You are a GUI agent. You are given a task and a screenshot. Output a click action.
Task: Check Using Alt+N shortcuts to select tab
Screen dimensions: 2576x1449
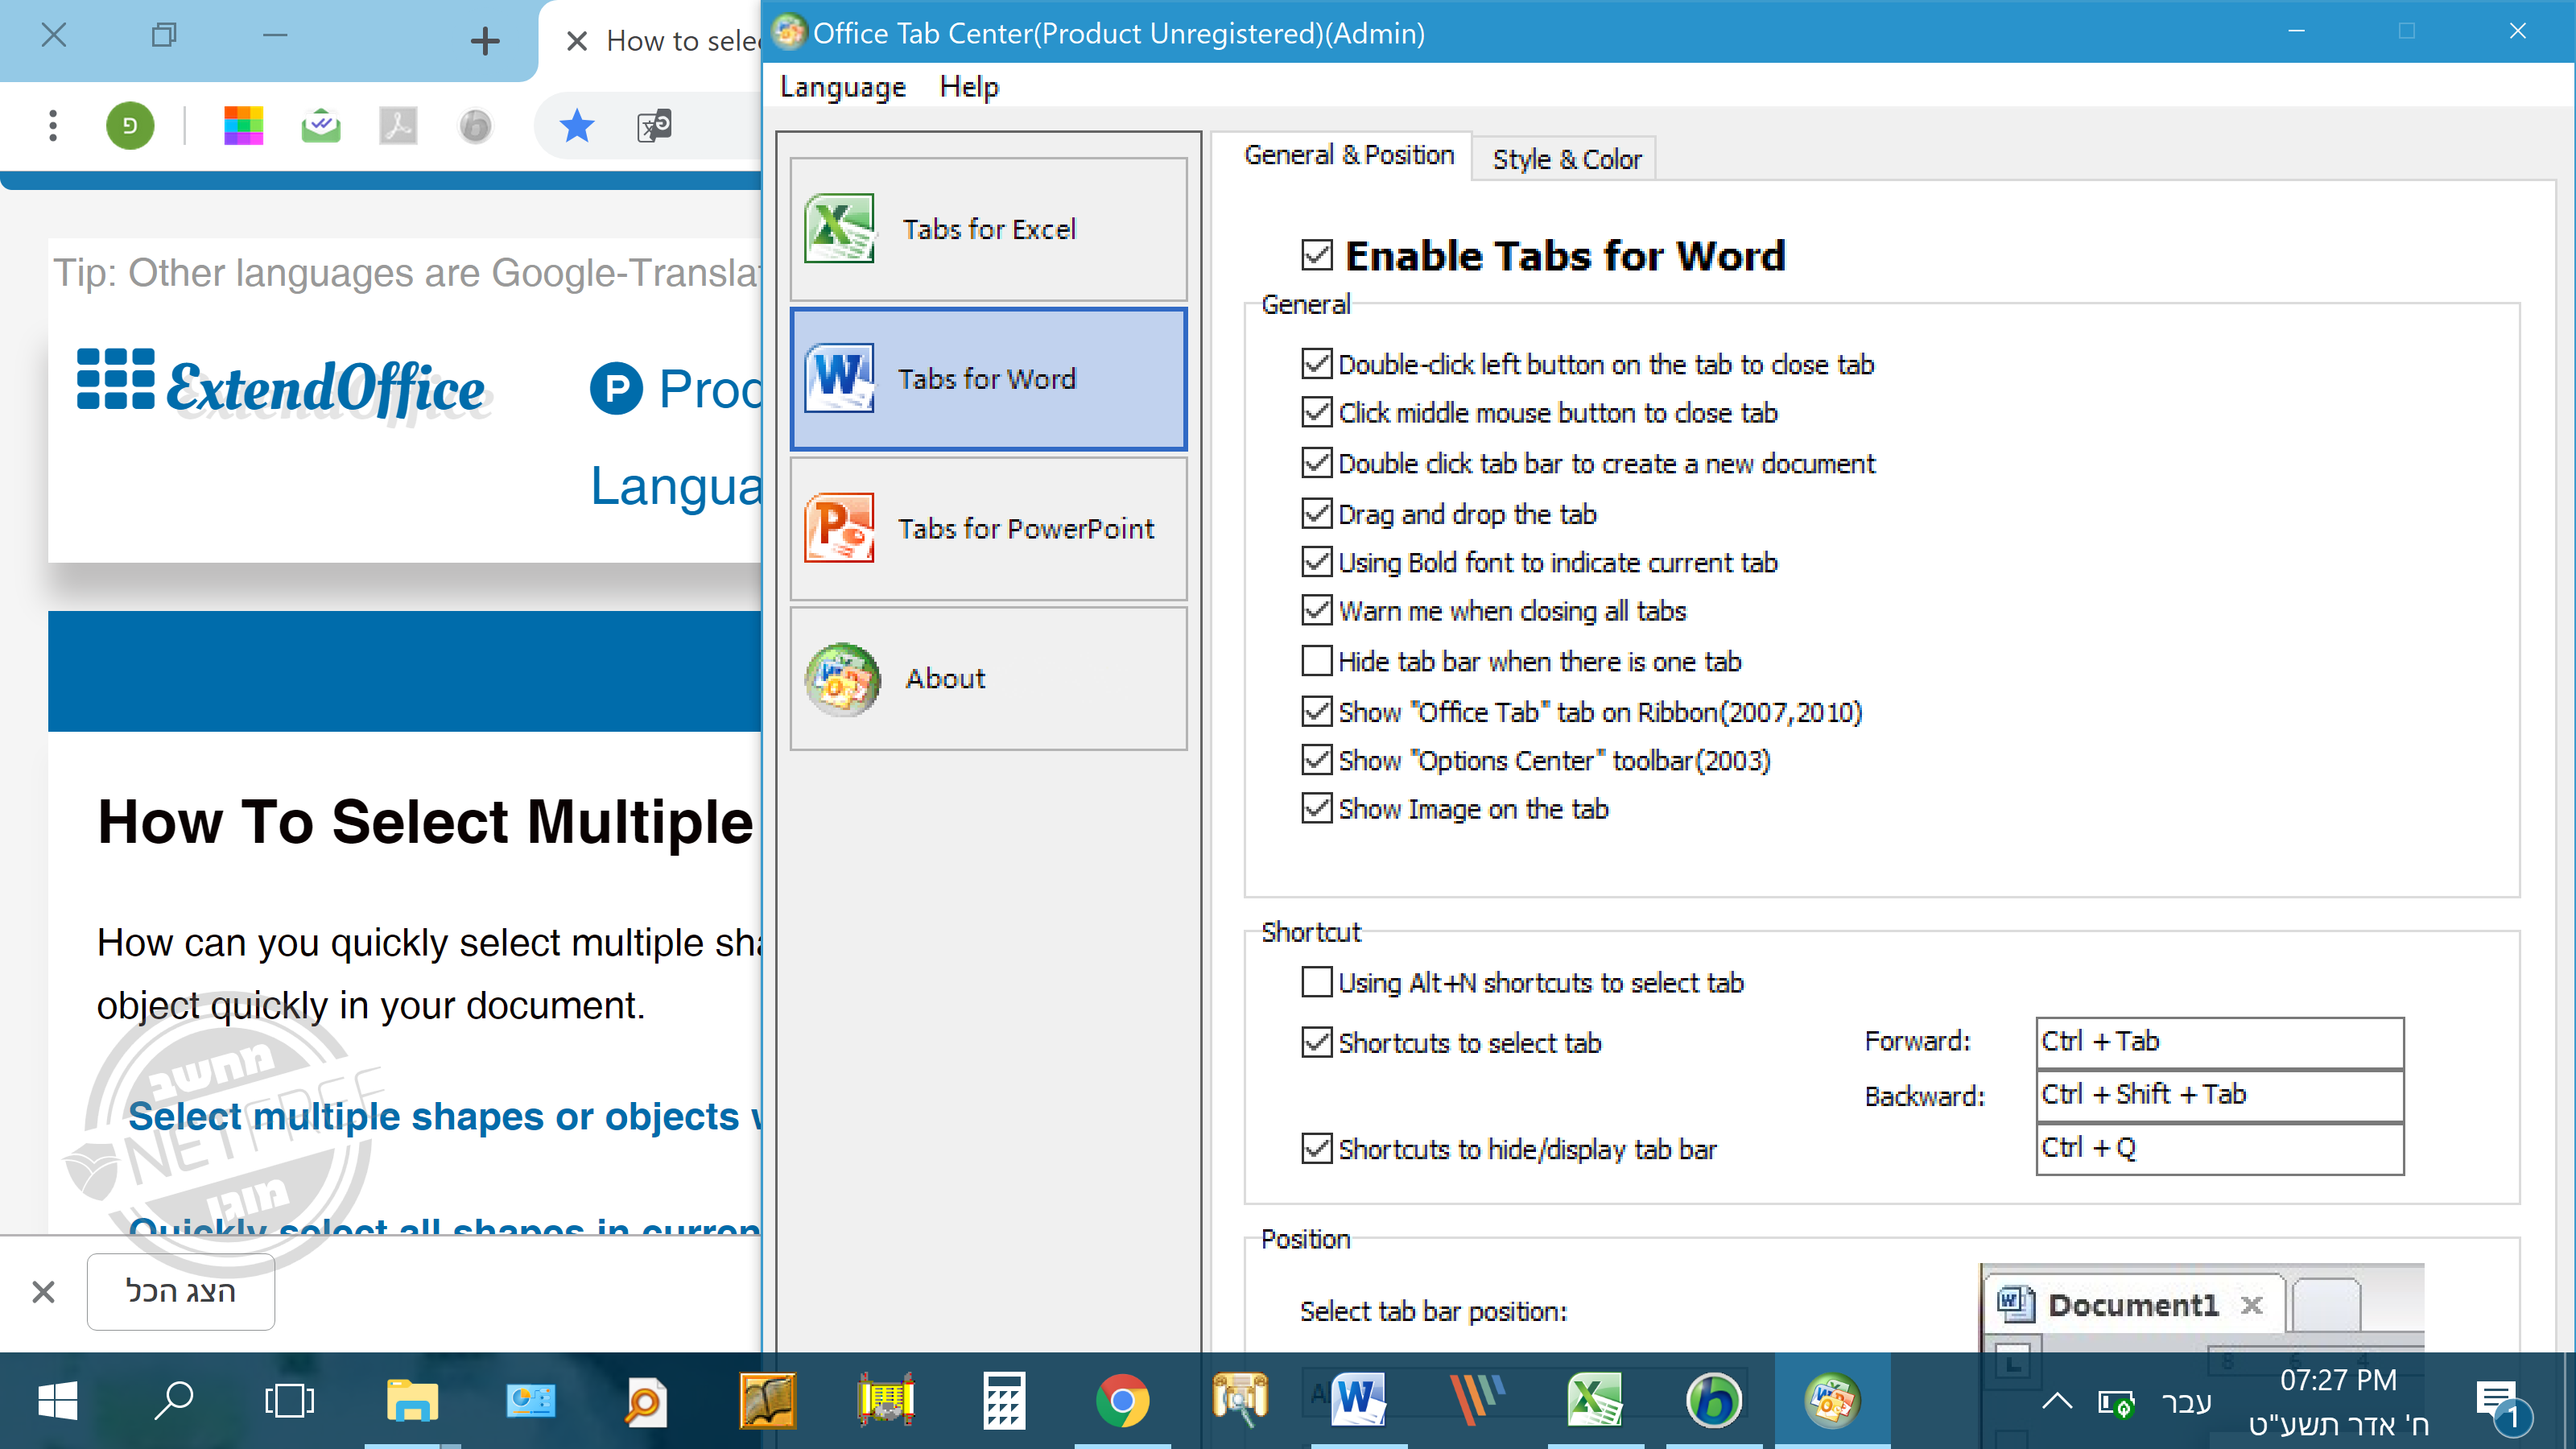pos(1316,982)
